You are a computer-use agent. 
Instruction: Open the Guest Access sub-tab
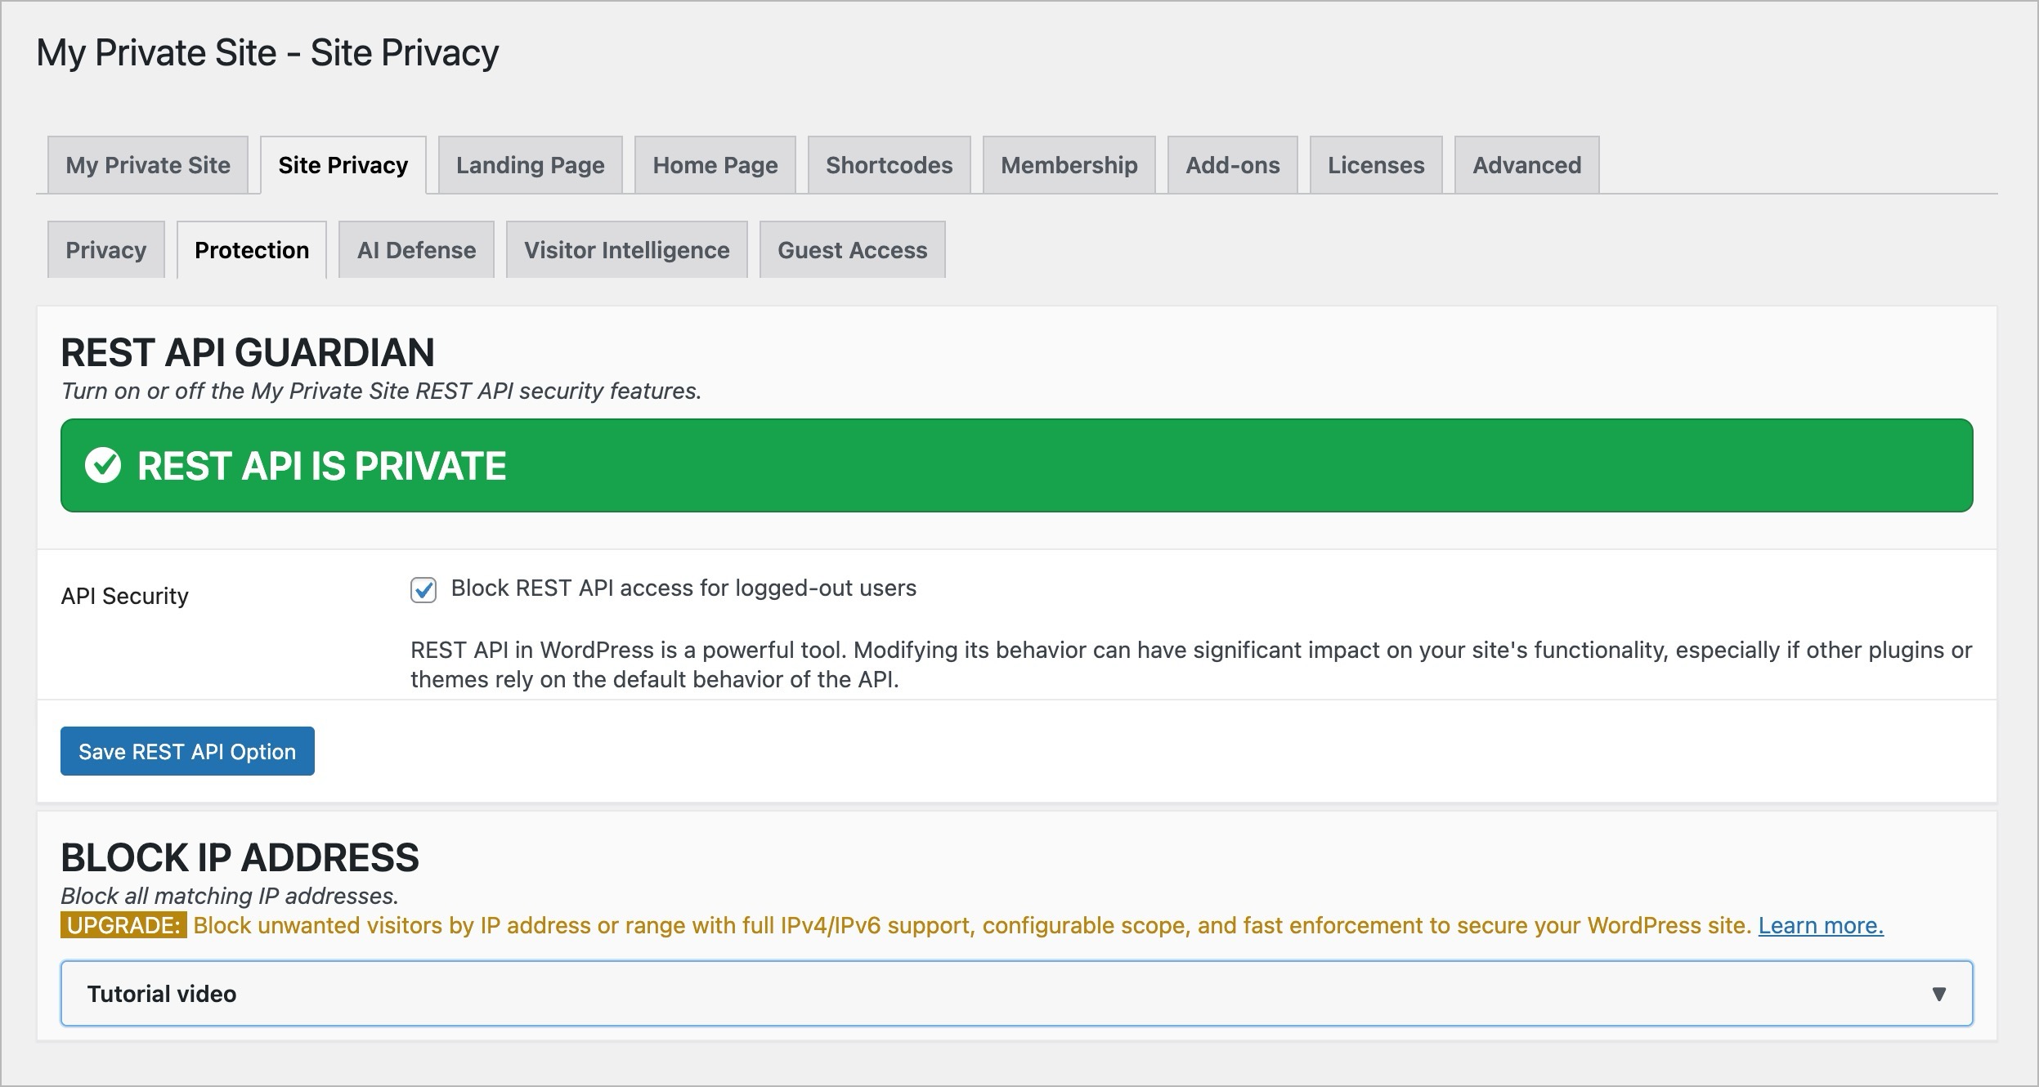coord(852,250)
